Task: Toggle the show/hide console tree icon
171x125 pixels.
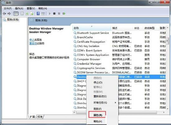Action: 16,14
